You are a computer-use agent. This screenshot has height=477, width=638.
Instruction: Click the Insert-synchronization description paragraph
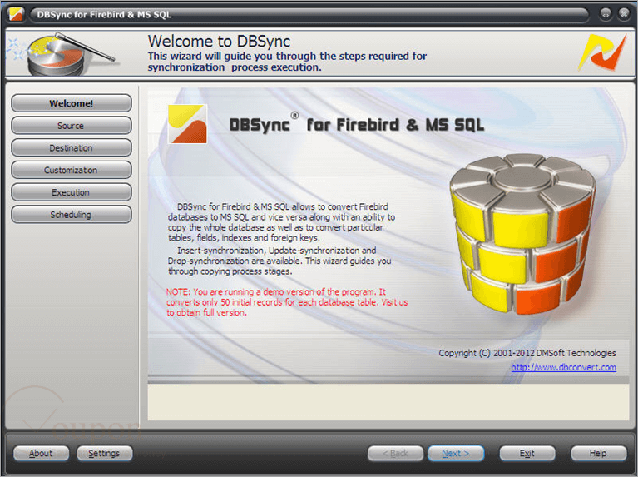tap(279, 261)
